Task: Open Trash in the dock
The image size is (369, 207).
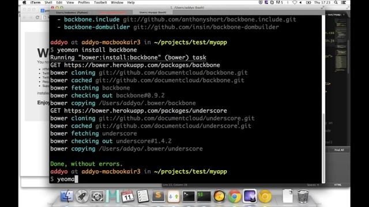Action: coord(303,196)
